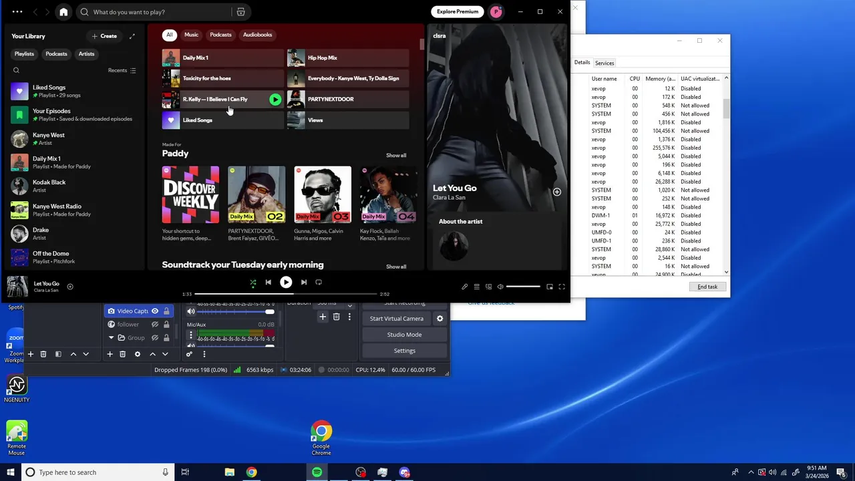Open the Spotify miniplayer

pos(550,287)
